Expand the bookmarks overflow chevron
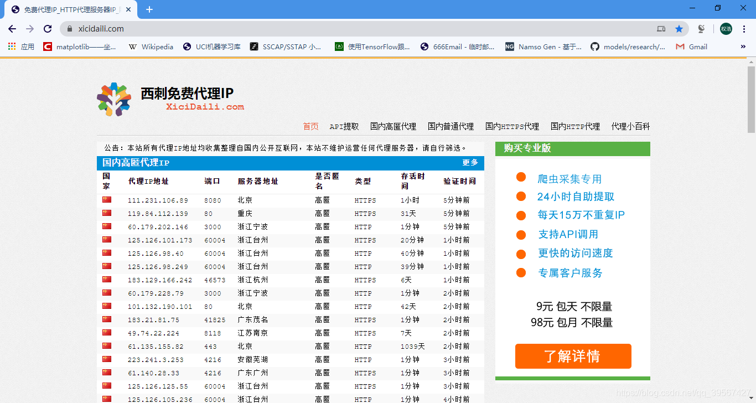The width and height of the screenshot is (756, 403). click(x=743, y=46)
